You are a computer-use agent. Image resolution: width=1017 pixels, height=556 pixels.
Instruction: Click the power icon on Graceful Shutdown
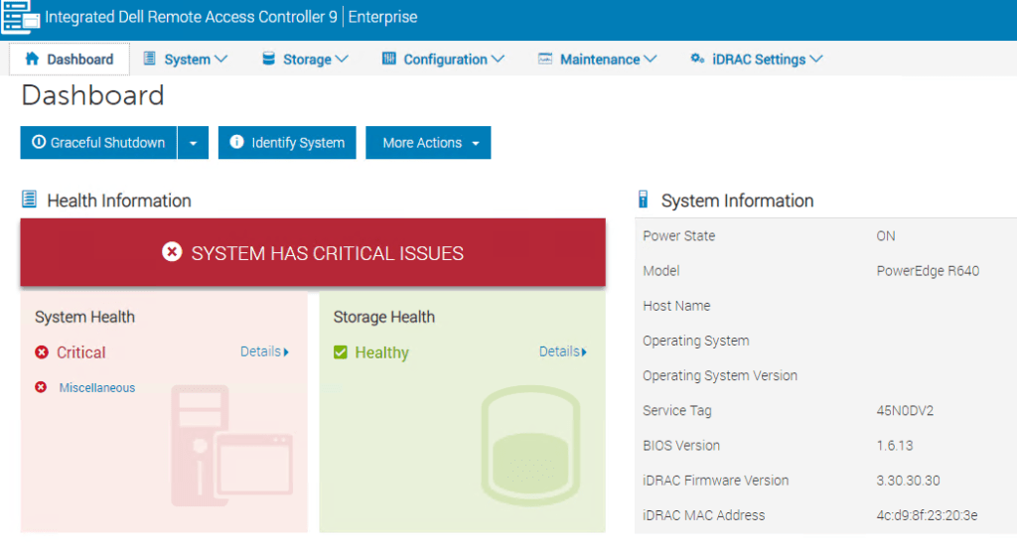(x=39, y=142)
